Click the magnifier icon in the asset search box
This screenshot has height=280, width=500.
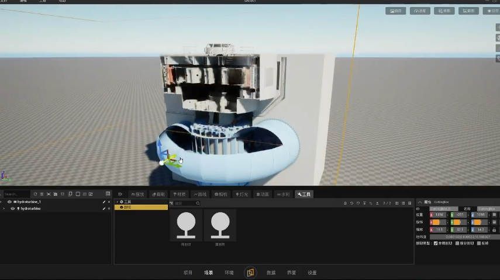coord(198,203)
